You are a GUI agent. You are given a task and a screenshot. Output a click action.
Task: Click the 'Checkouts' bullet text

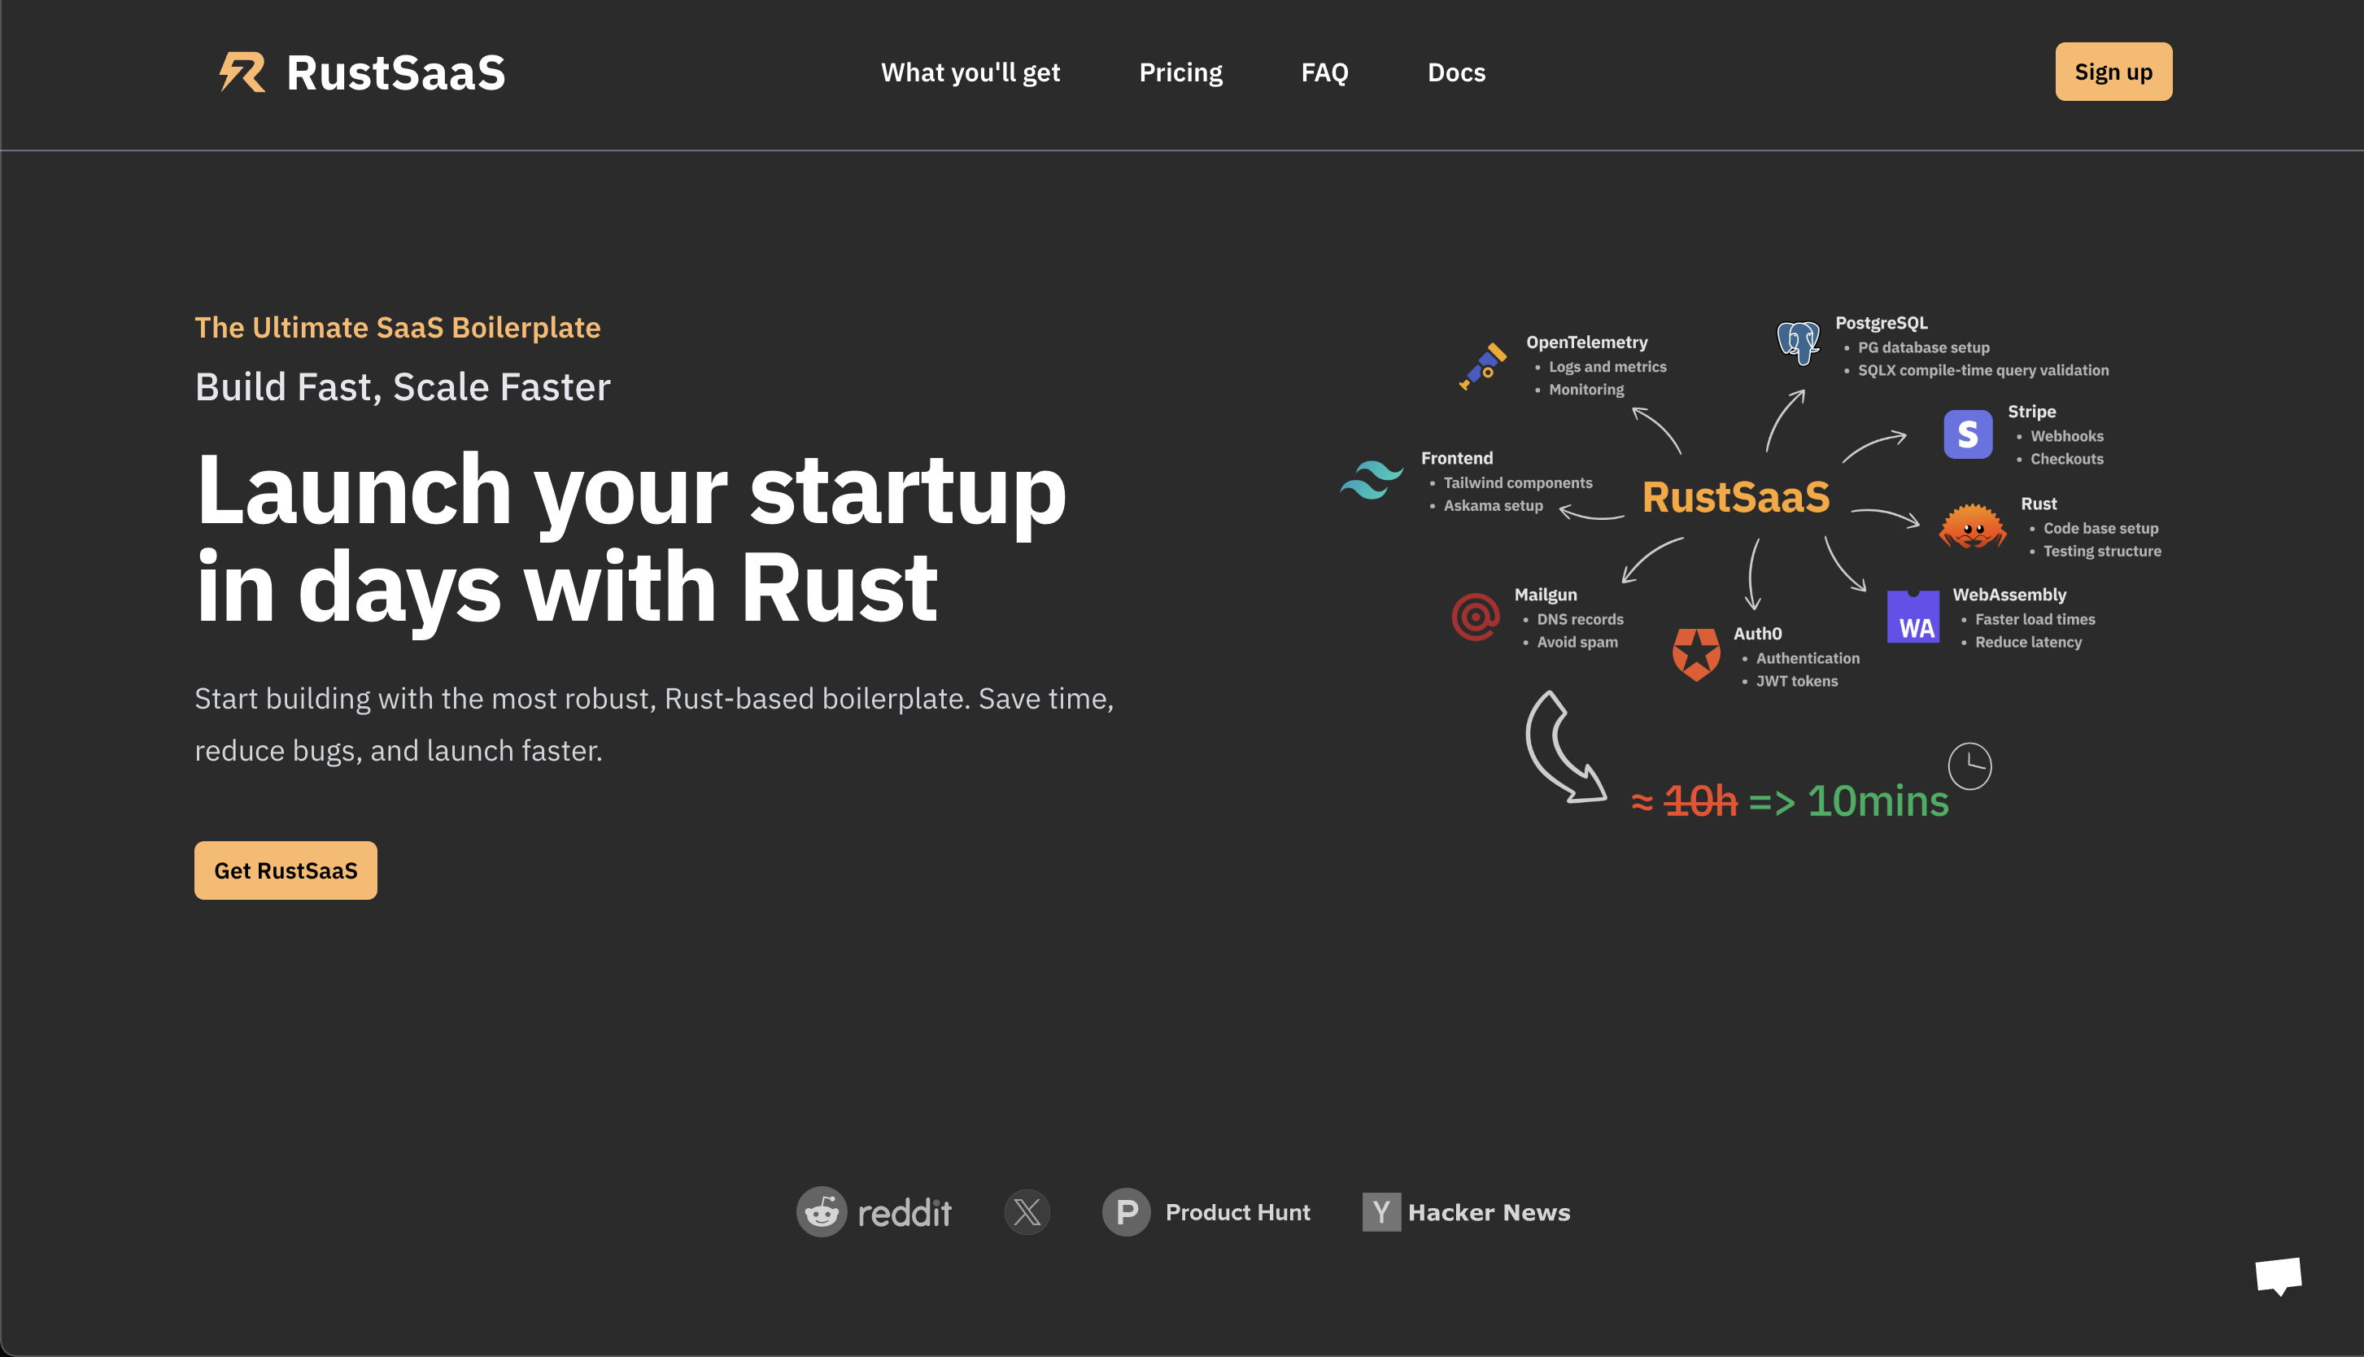[2067, 459]
